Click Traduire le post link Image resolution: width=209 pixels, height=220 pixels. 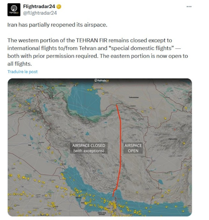tap(23, 72)
